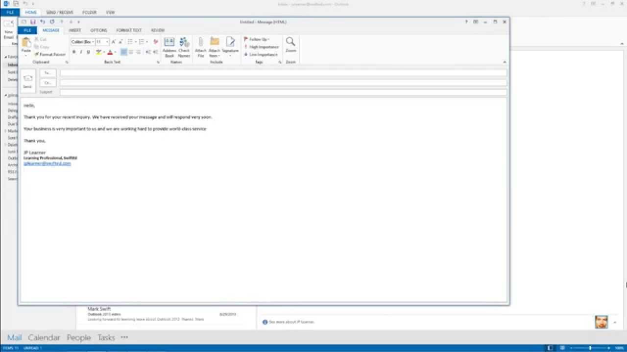Open SEND / RECEIVE tab in Outlook main window
Viewport: 627px width, 352px height.
(59, 12)
